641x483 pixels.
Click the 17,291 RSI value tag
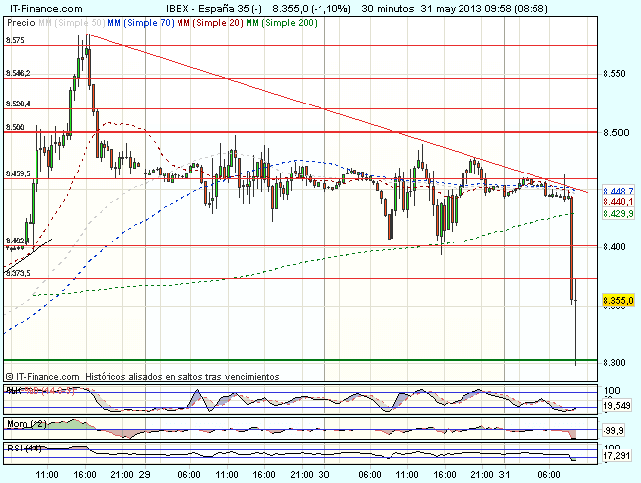click(x=616, y=457)
